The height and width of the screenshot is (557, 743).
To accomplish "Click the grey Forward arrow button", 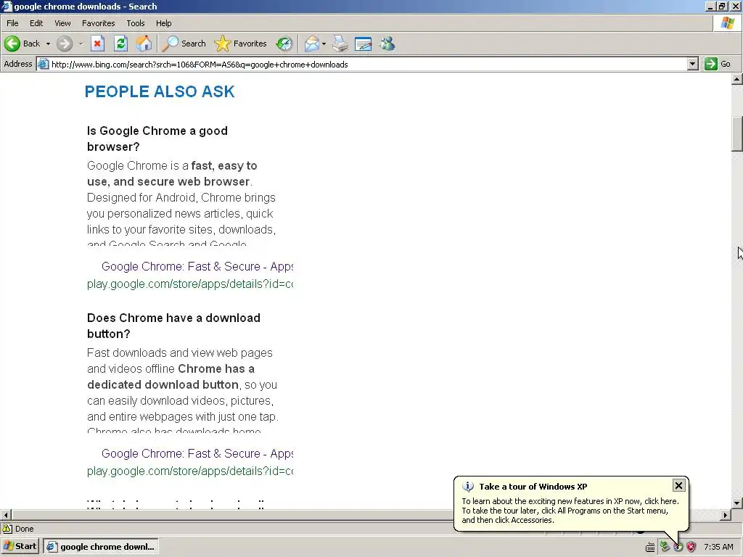I will (65, 44).
